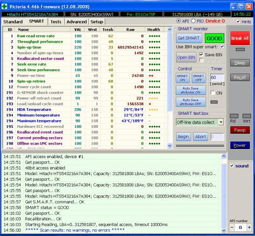Click the green GOOD status indicator
Image resolution: width=255 pixels, height=236 pixels.
pyautogui.click(x=214, y=39)
